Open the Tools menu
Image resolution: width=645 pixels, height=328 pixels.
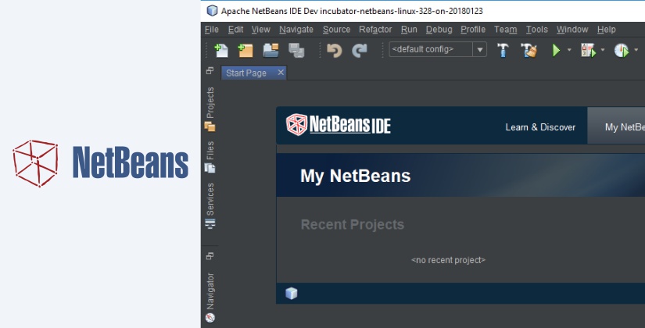(x=536, y=30)
